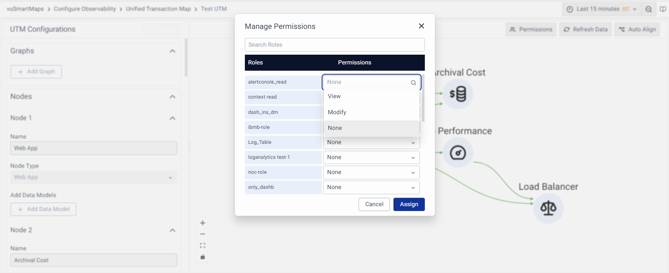Click the zoom in plus icon
The image size is (669, 273).
[x=203, y=223]
